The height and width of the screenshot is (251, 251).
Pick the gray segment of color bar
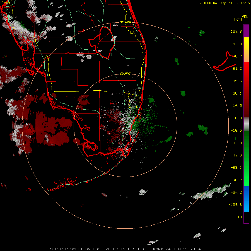(x=246, y=124)
